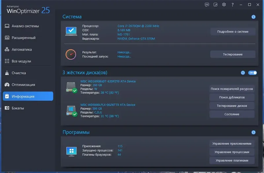Click RAM value 8.169 MB

[x=124, y=30]
